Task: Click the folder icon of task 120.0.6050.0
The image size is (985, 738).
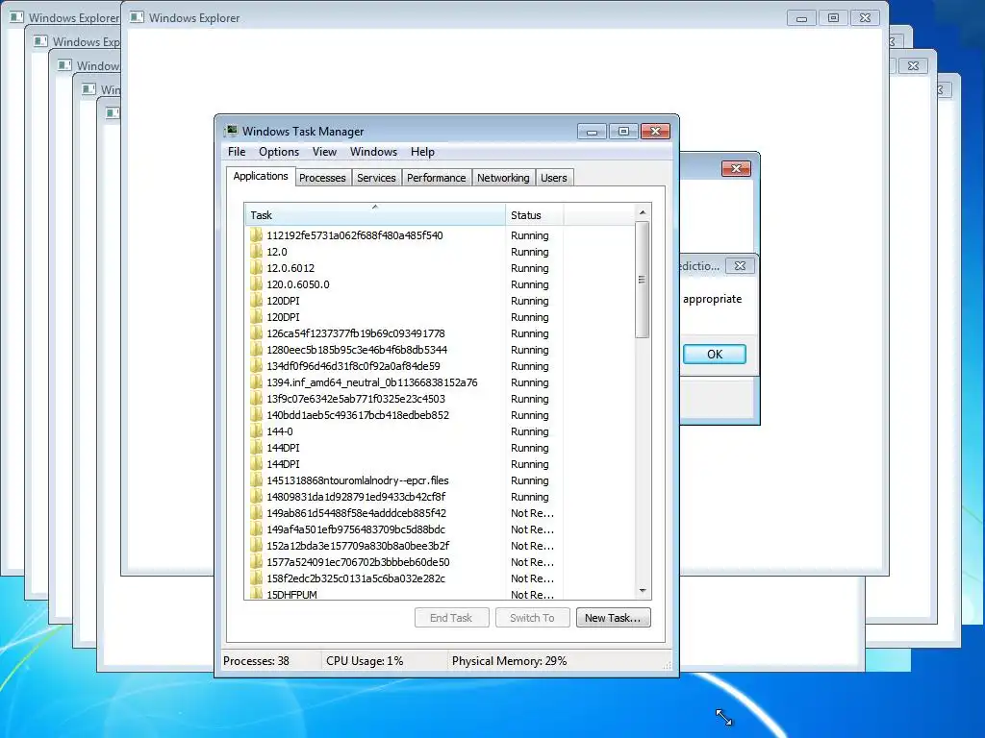Action: click(256, 284)
